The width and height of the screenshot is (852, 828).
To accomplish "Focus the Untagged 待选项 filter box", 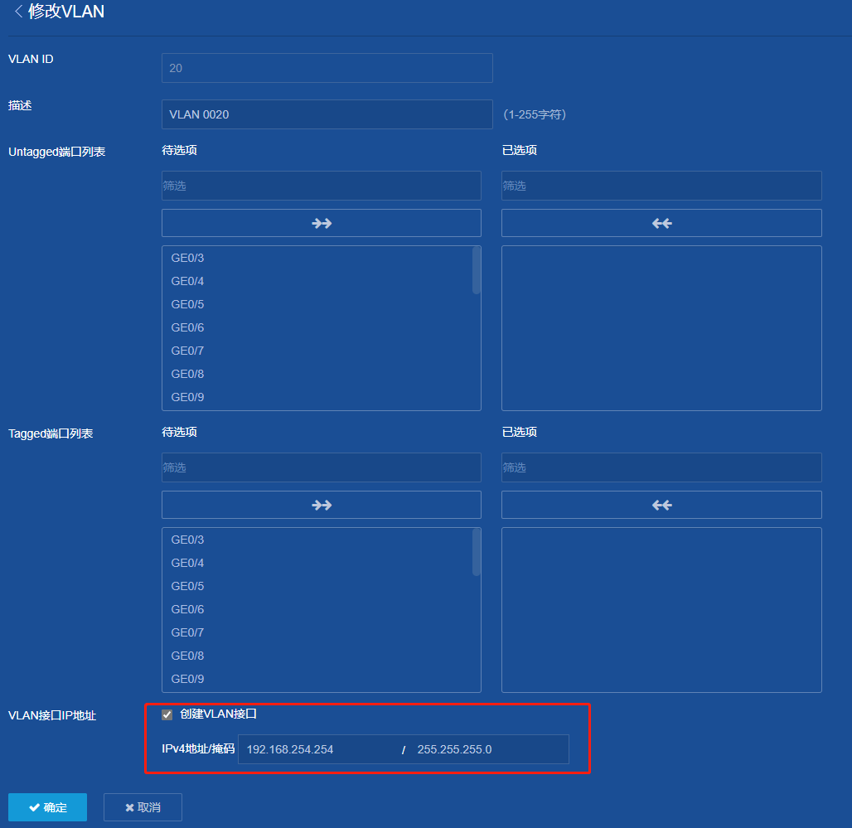I will [321, 186].
